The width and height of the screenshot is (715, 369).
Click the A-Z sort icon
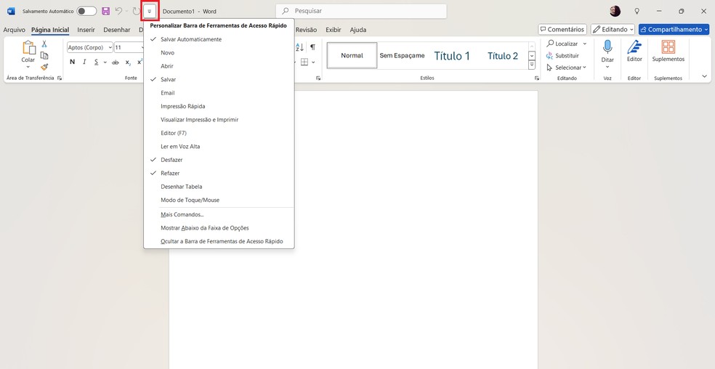click(299, 47)
